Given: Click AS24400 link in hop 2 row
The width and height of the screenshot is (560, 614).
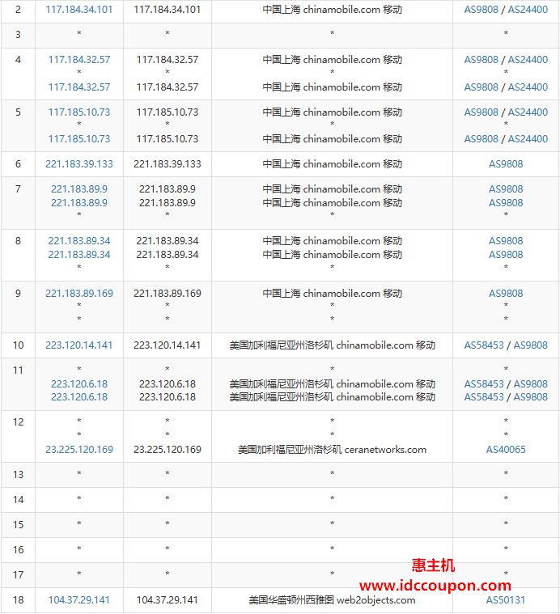Looking at the screenshot, I should (528, 10).
